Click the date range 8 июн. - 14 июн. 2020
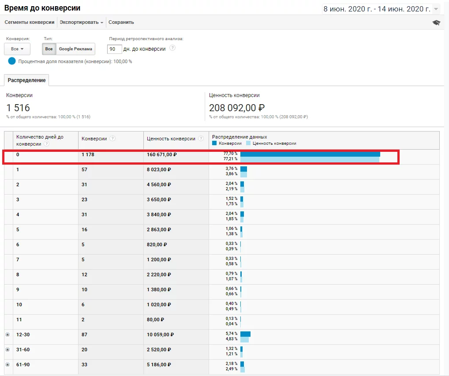449x376 pixels. pos(377,9)
